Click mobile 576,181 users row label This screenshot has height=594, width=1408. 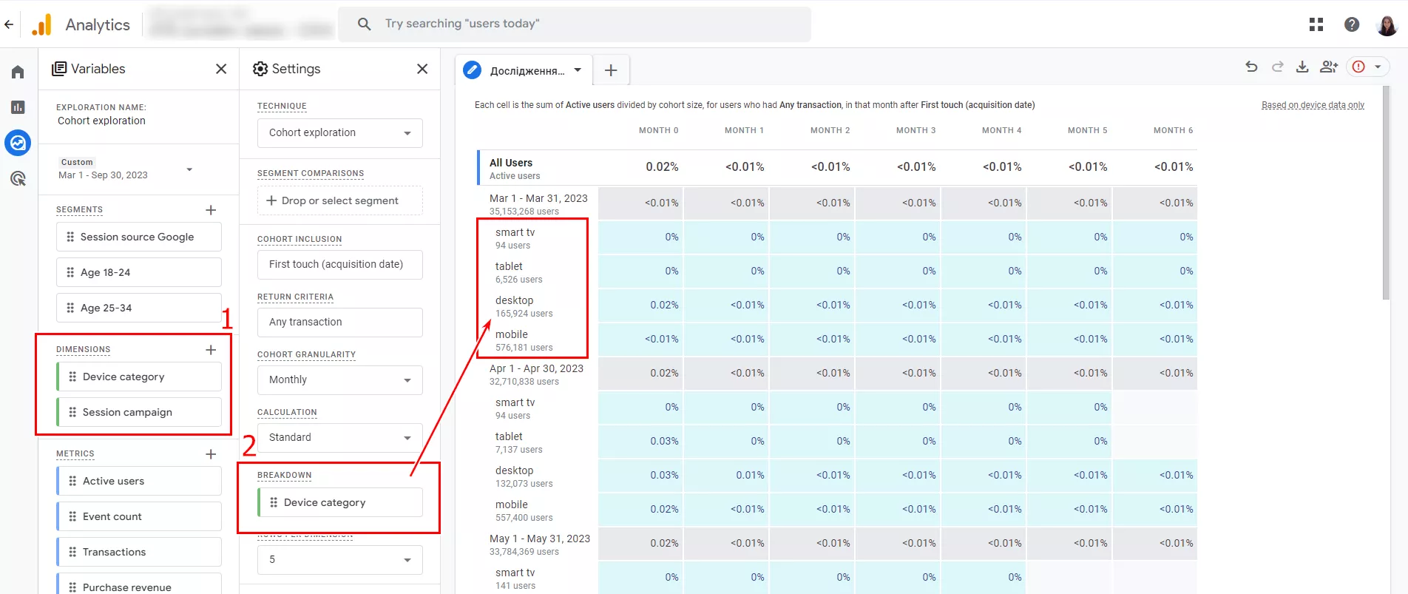(524, 340)
